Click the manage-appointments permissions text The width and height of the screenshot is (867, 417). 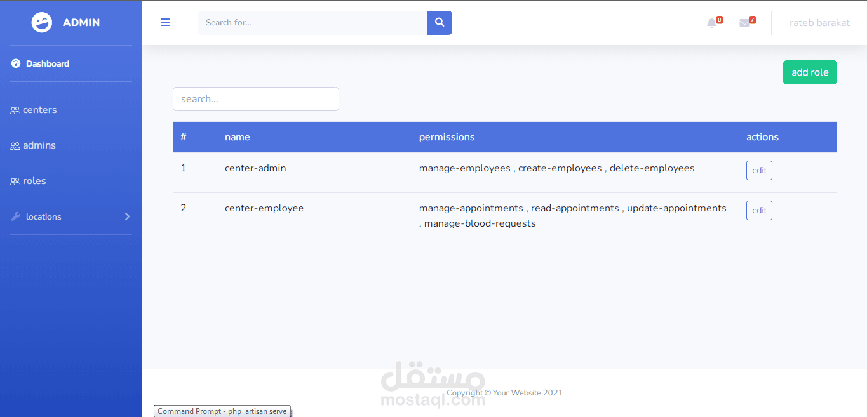[x=471, y=208]
